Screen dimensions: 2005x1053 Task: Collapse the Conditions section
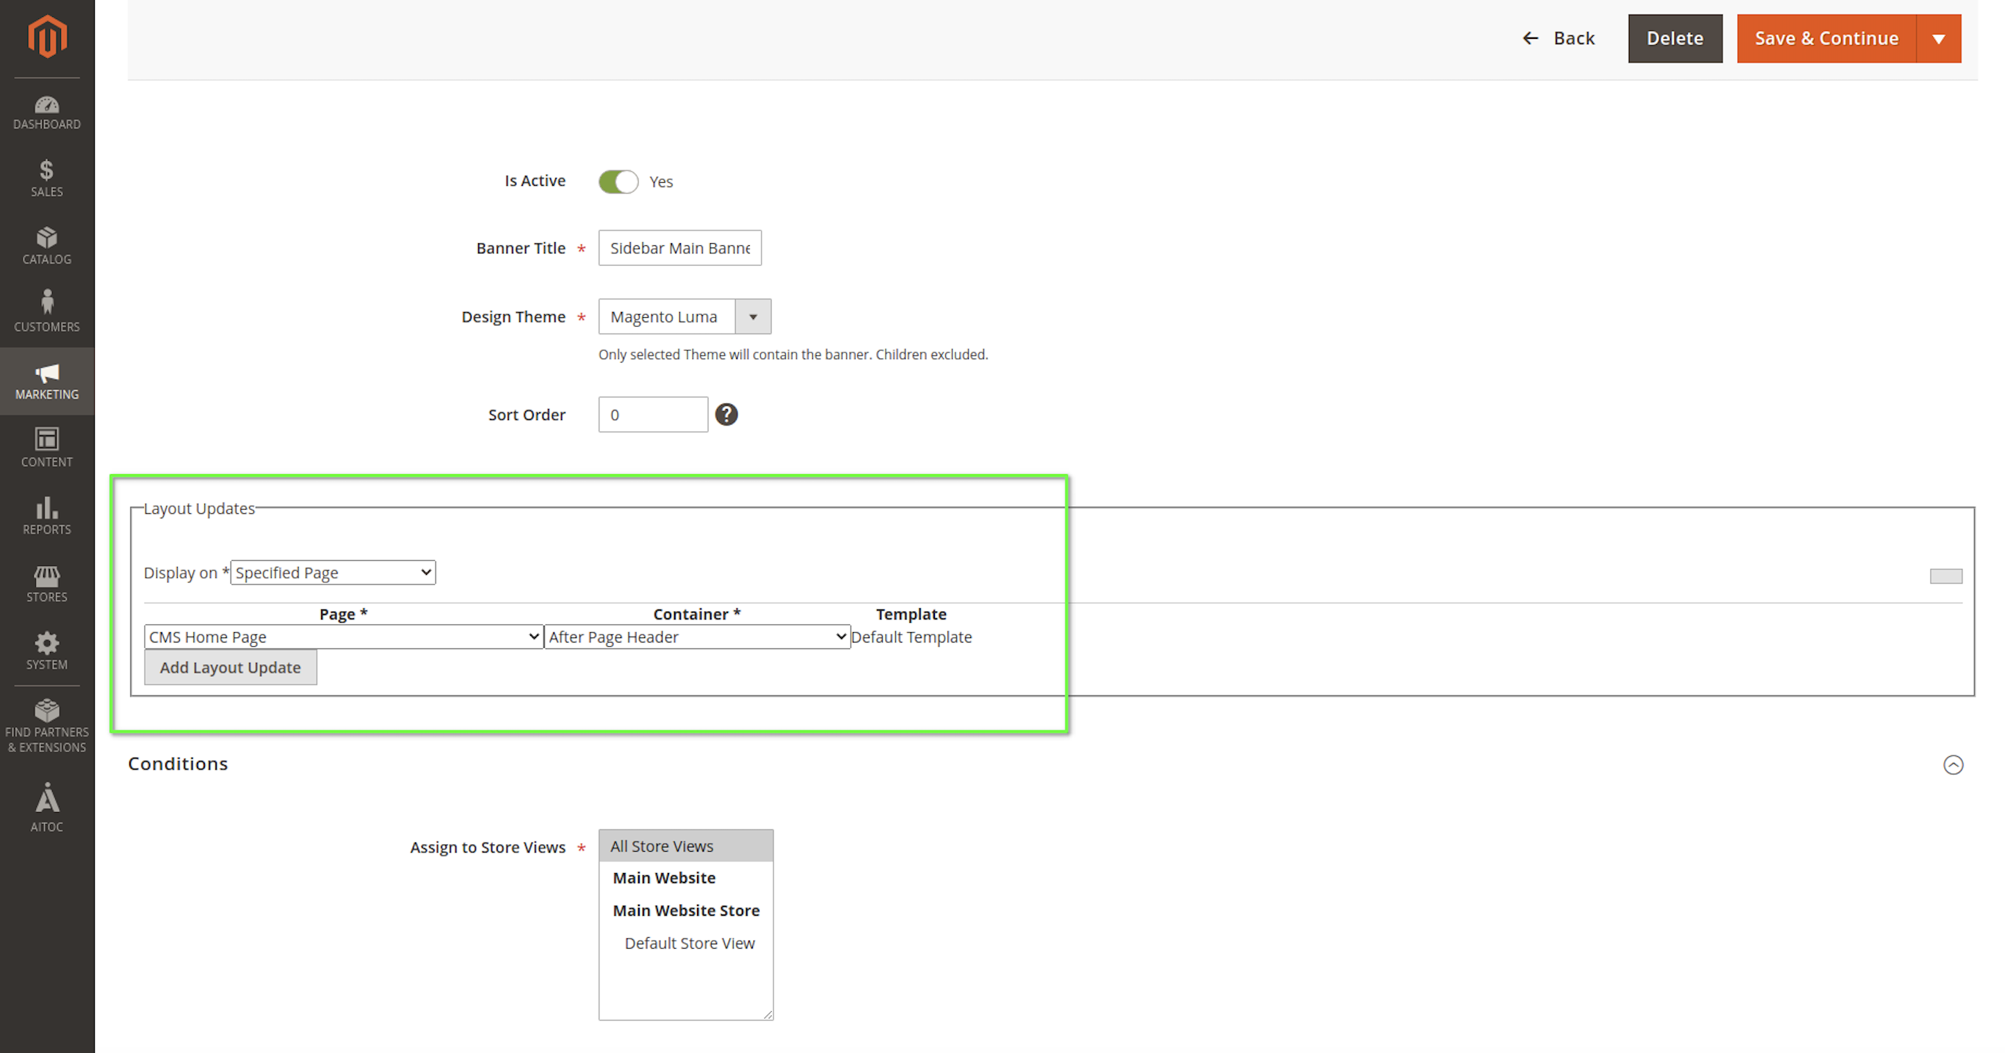click(x=1953, y=765)
